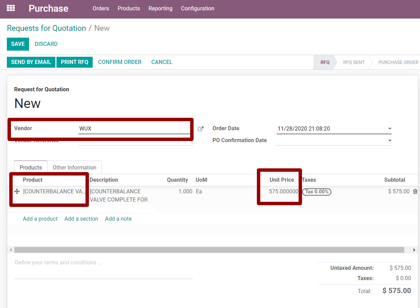The height and width of the screenshot is (308, 420).
Task: Delete the product line with trash icon
Action: pyautogui.click(x=415, y=192)
